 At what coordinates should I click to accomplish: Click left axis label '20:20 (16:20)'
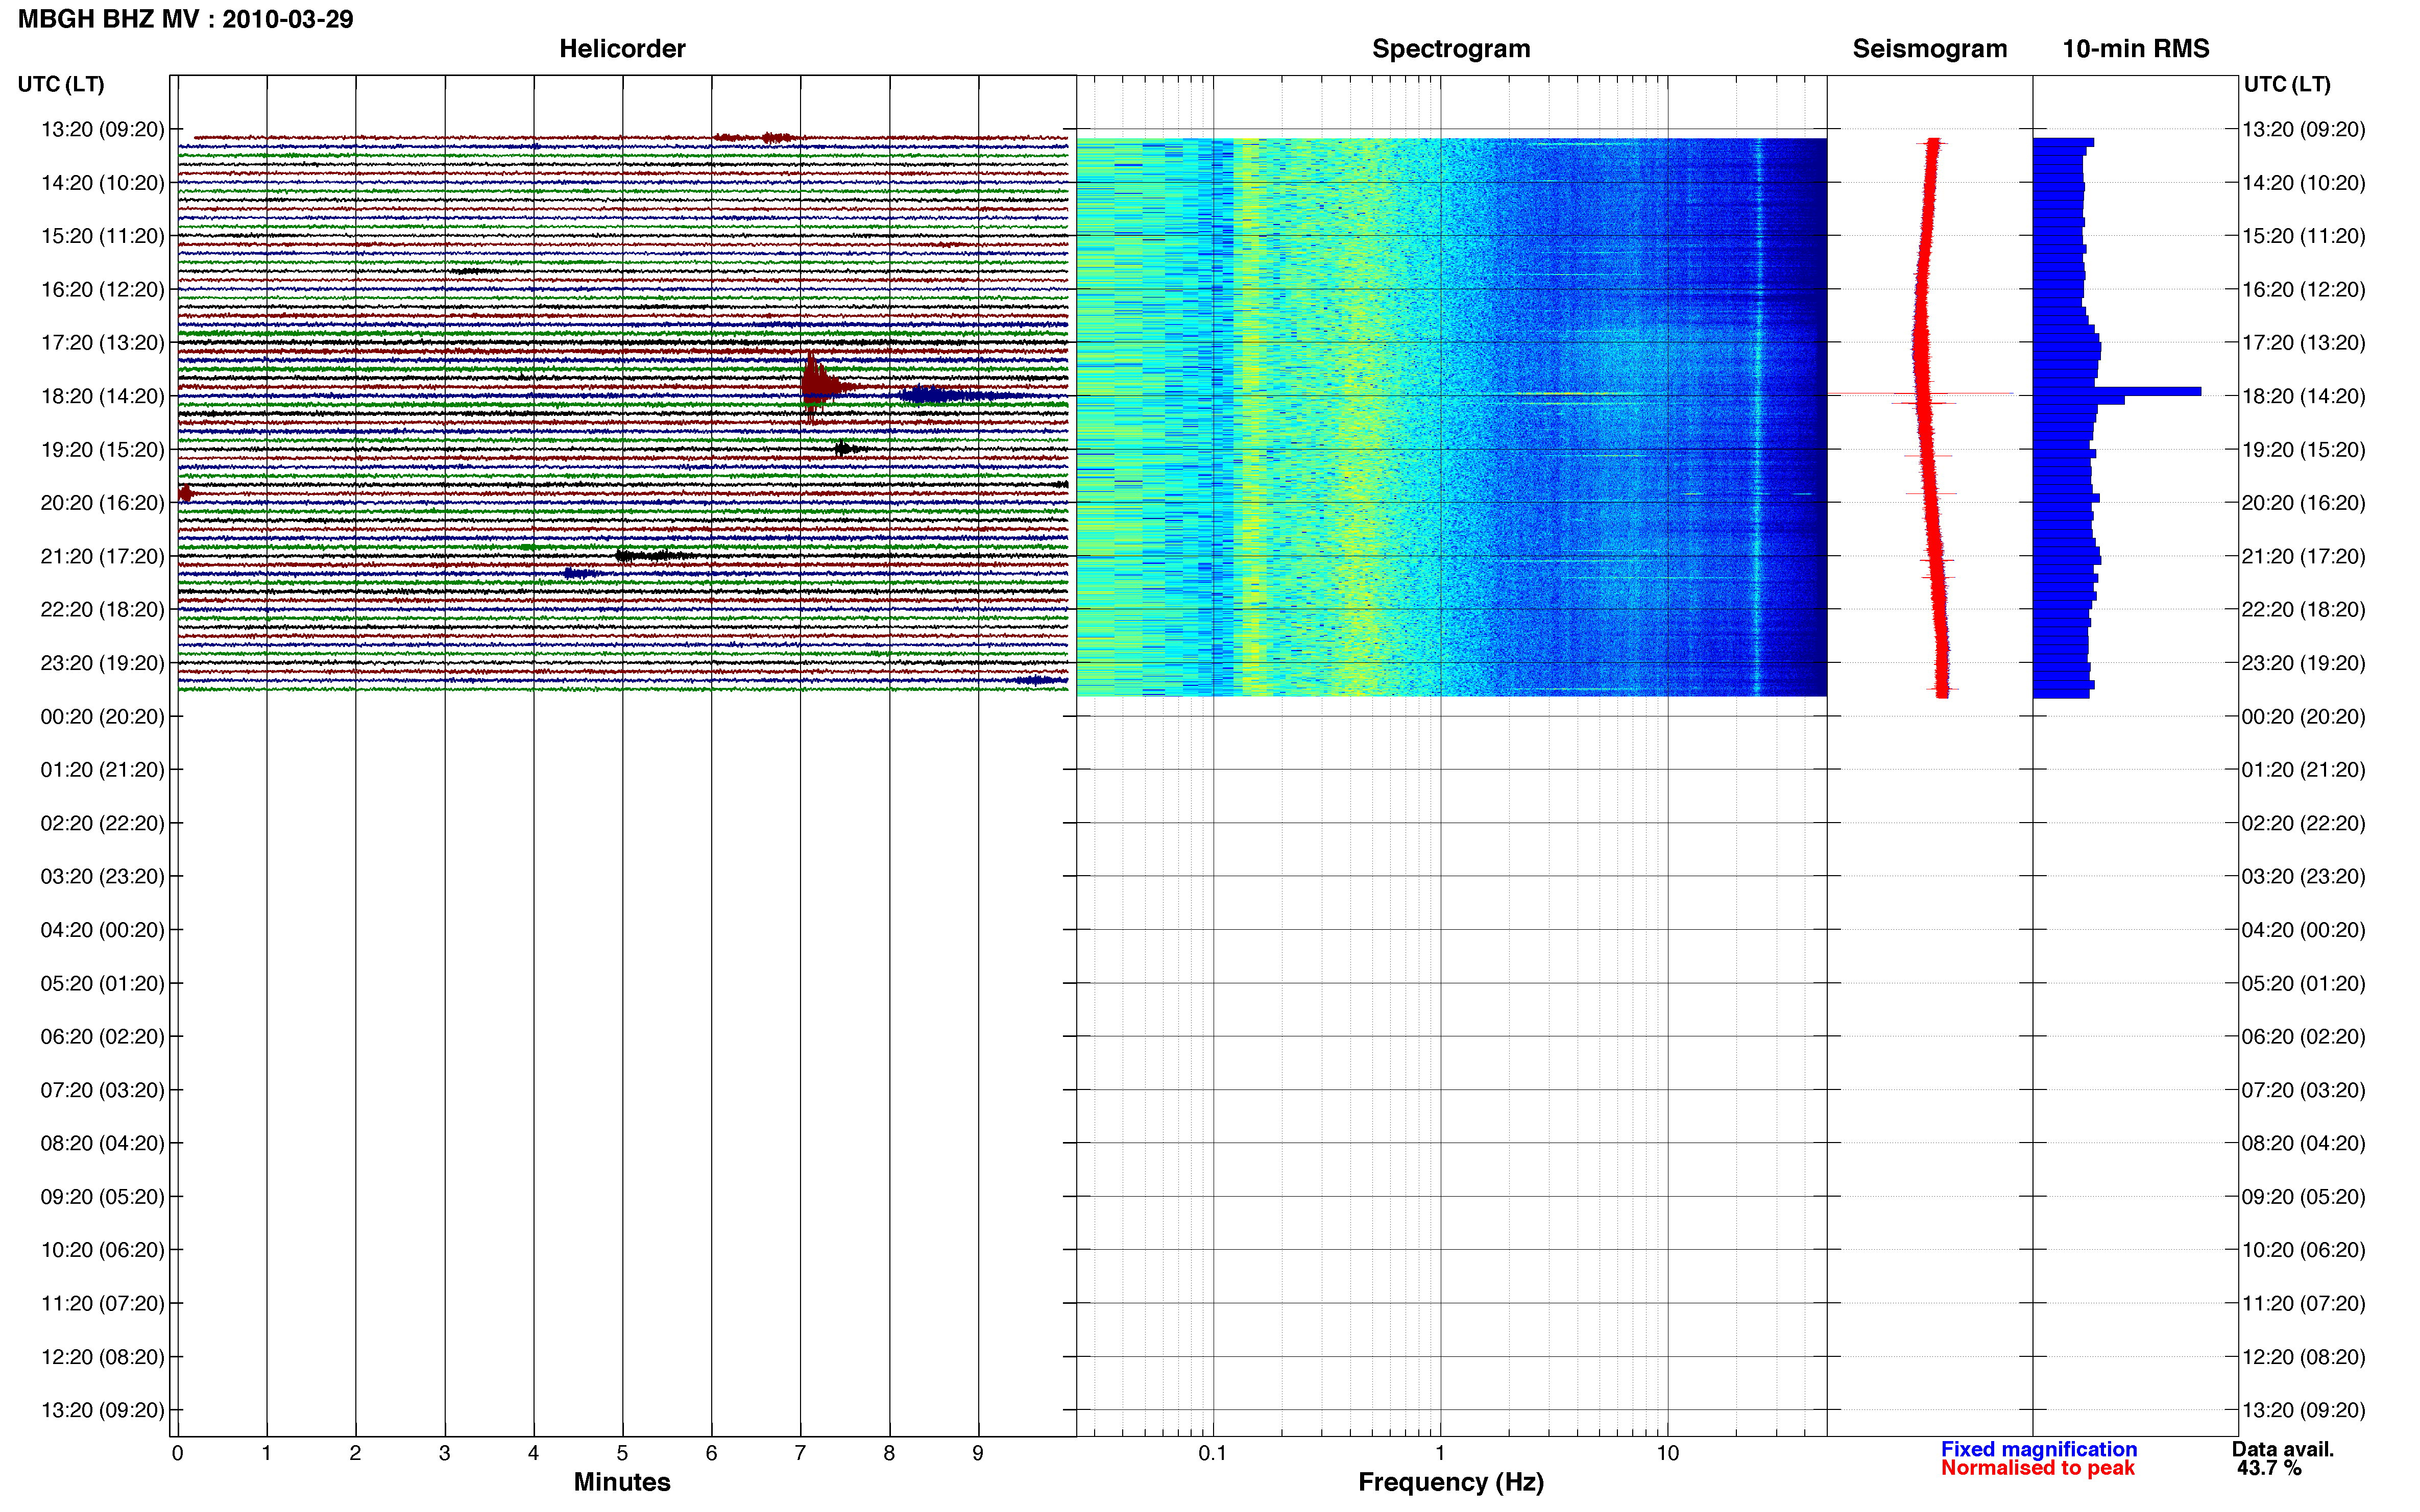pos(102,503)
